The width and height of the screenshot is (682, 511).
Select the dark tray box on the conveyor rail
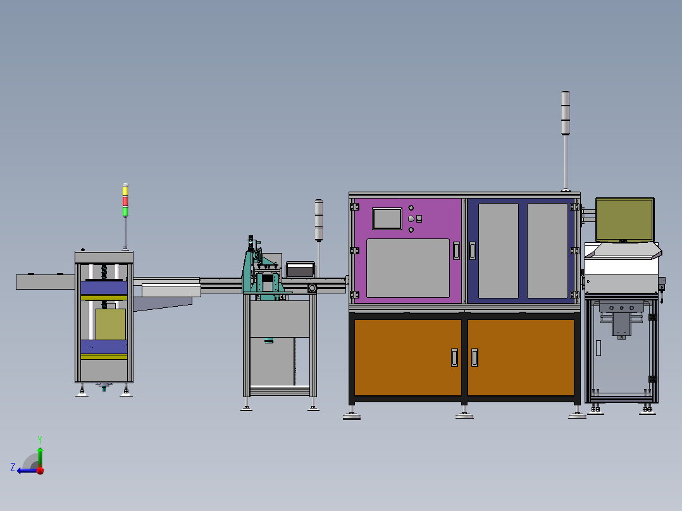point(300,269)
